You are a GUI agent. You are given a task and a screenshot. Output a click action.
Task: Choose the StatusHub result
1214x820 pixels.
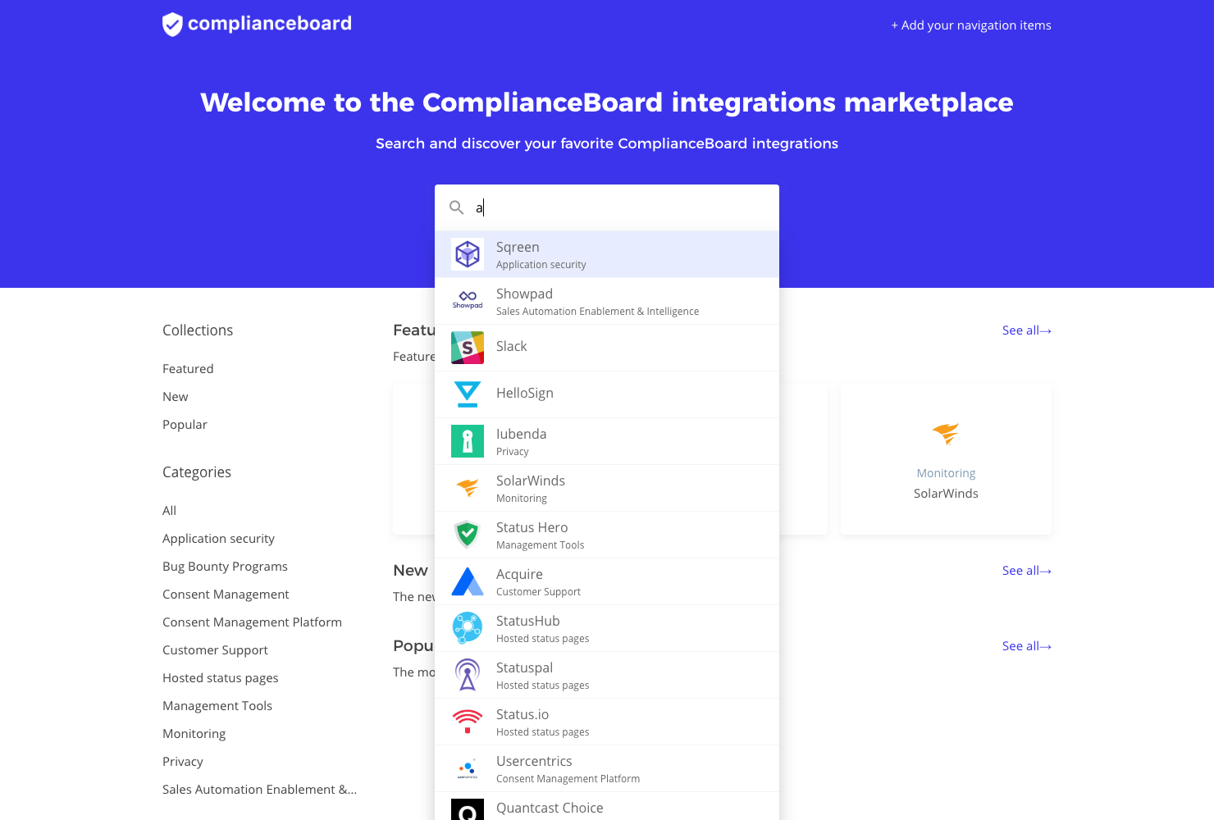(607, 628)
